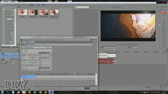
Task: Select Bump Map in the effects list
Action: point(9,19)
